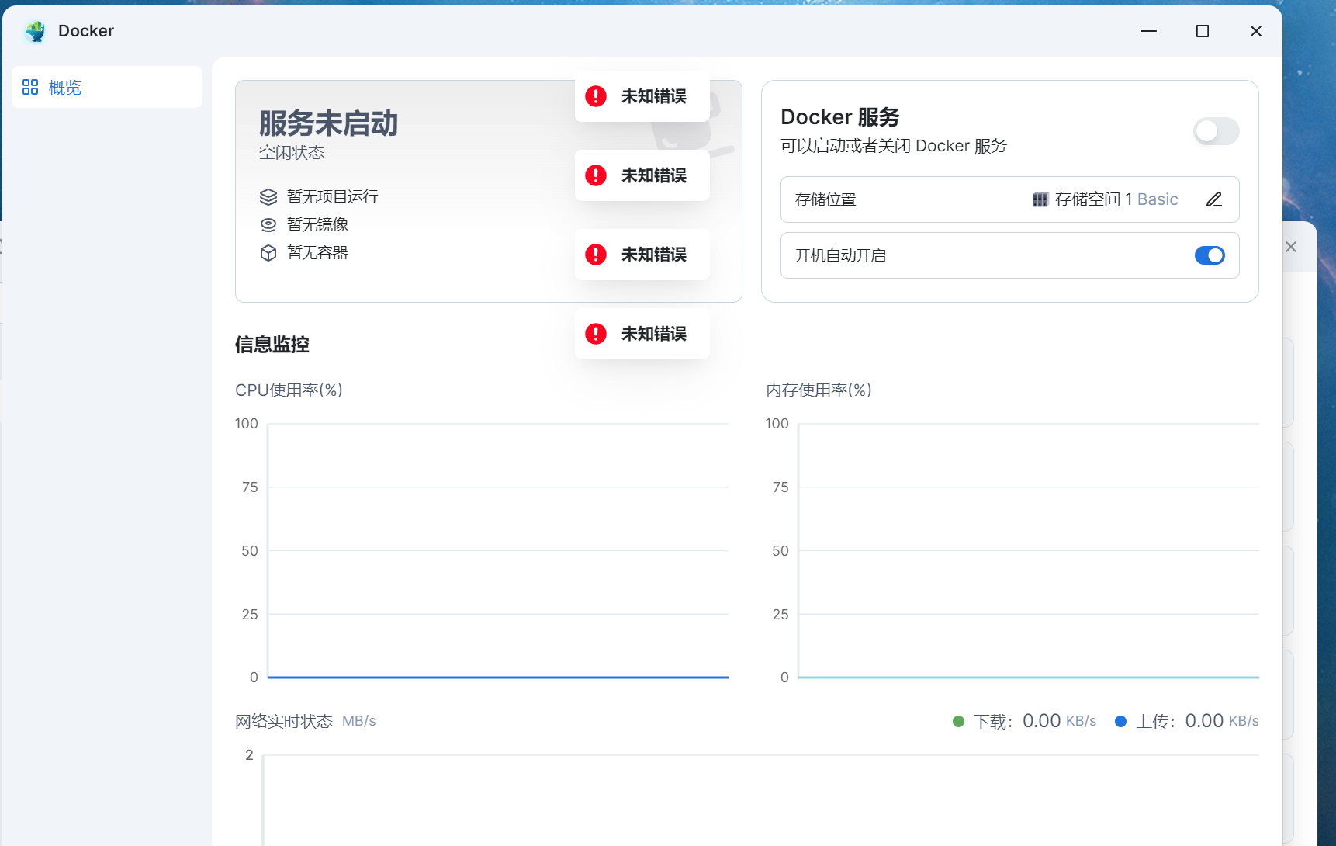Screen dimensions: 1336x846
Task: Click the exclamation icon on the bottom 未知错误 alert
Action: click(x=594, y=334)
